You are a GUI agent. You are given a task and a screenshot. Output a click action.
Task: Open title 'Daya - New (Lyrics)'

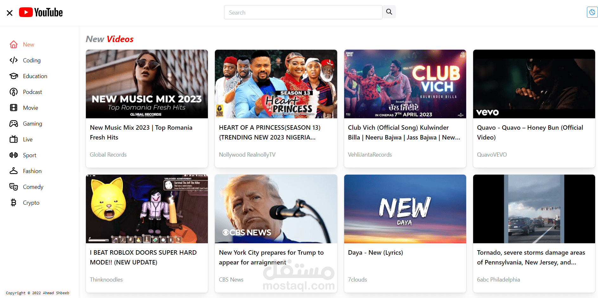(x=376, y=252)
